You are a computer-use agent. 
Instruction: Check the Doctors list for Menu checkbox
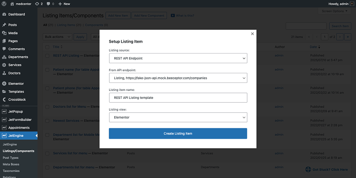click(47, 107)
